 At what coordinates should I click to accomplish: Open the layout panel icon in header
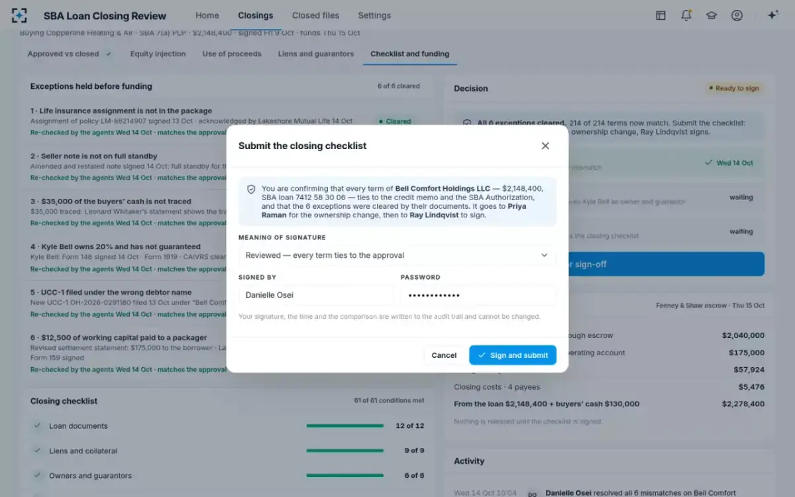pos(661,15)
